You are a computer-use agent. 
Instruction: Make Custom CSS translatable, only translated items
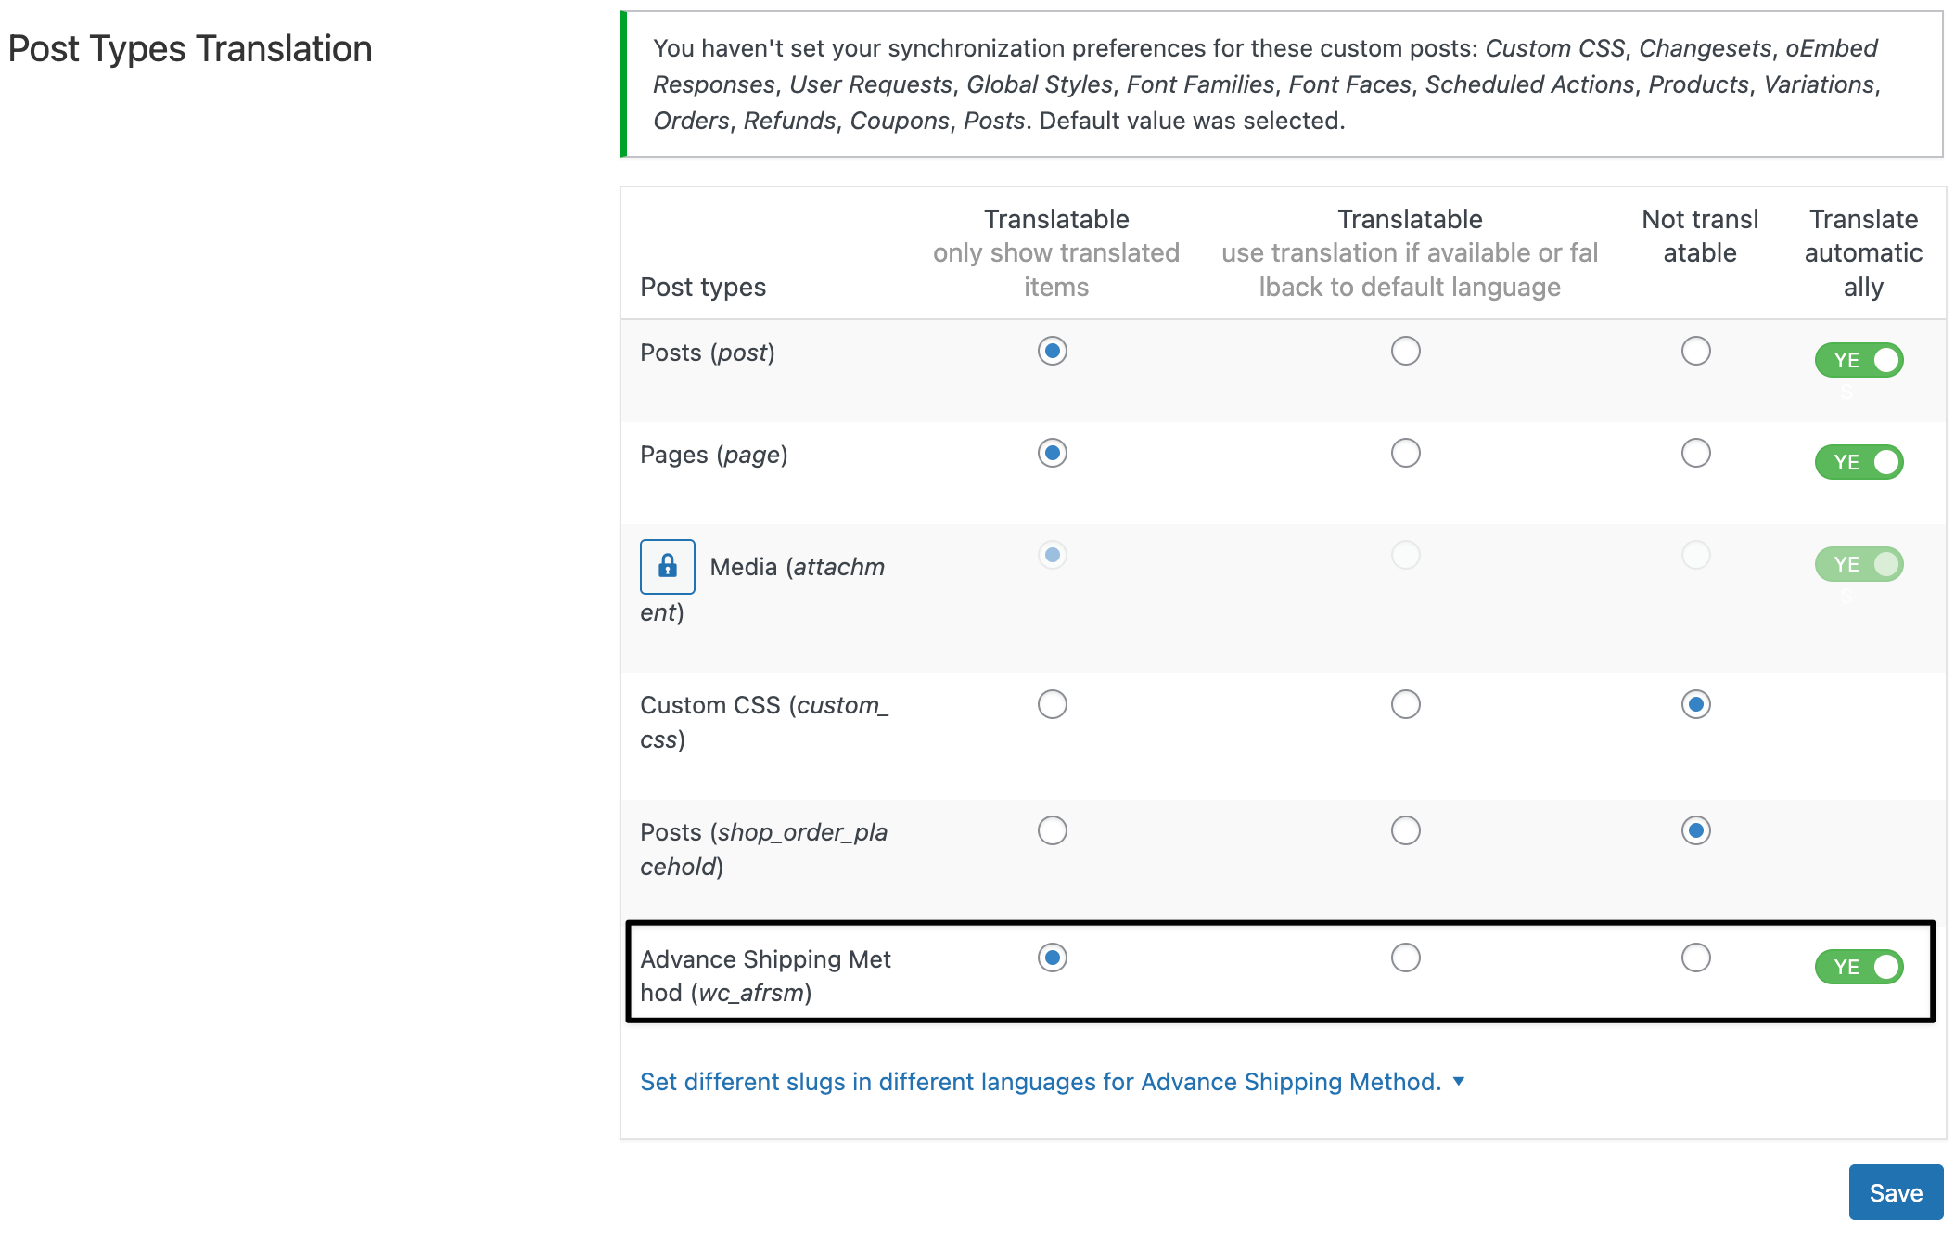click(x=1052, y=704)
